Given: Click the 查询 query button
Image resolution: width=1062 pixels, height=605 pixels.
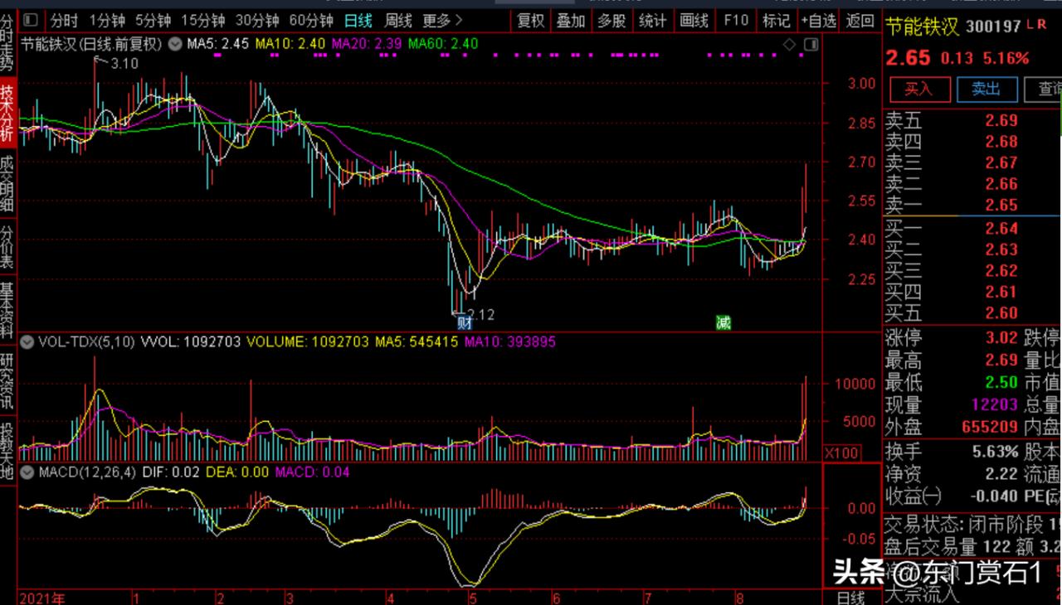Looking at the screenshot, I should click(x=1044, y=90).
